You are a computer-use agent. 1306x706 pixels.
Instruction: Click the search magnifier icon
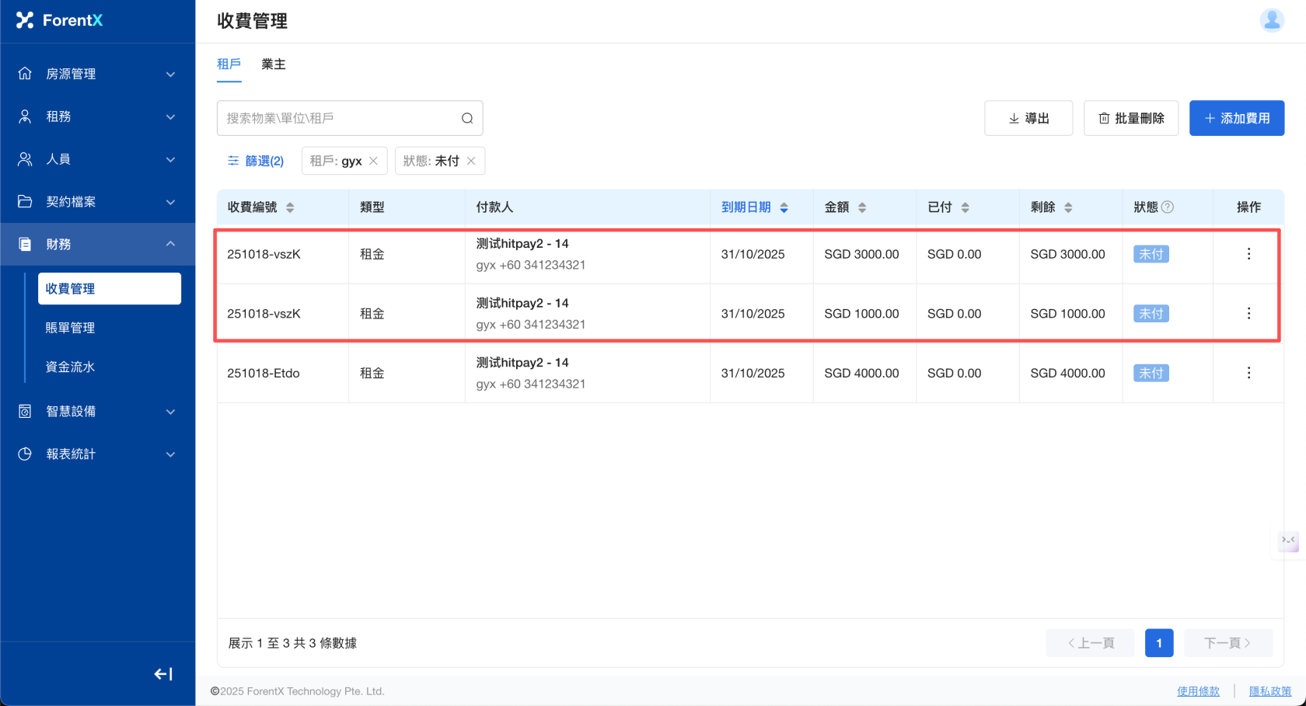click(467, 118)
